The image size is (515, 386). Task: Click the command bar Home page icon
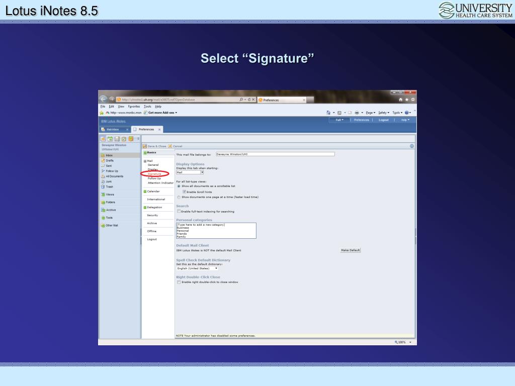pos(328,113)
